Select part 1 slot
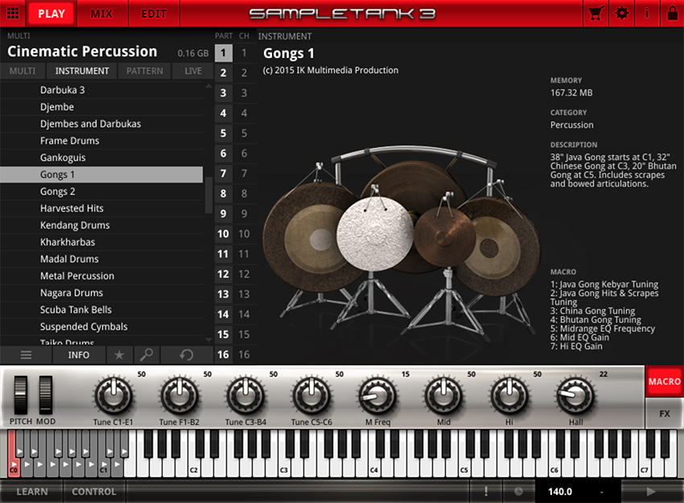The width and height of the screenshot is (684, 503). [x=223, y=53]
